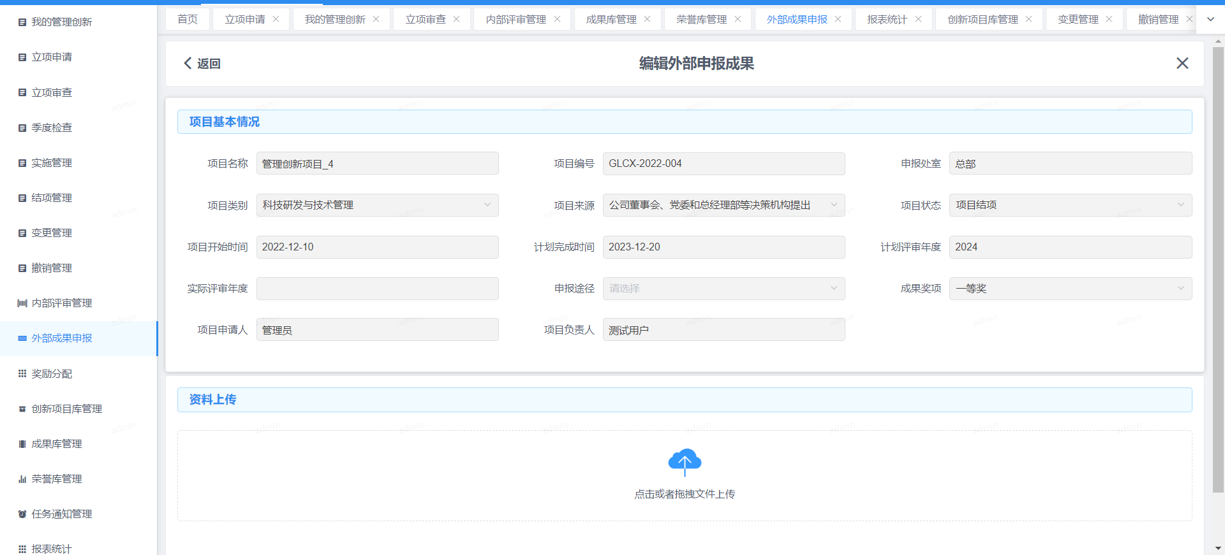Click the cloud upload icon

tap(685, 463)
